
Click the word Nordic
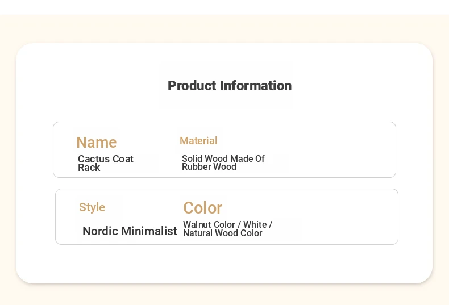100,231
